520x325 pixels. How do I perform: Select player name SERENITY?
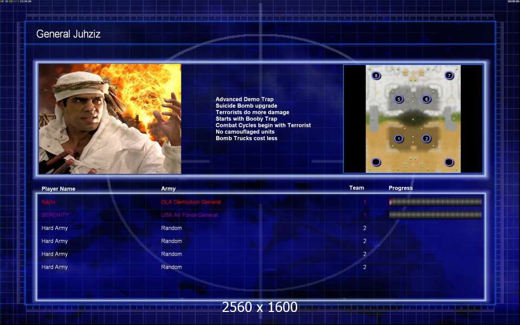(55, 215)
